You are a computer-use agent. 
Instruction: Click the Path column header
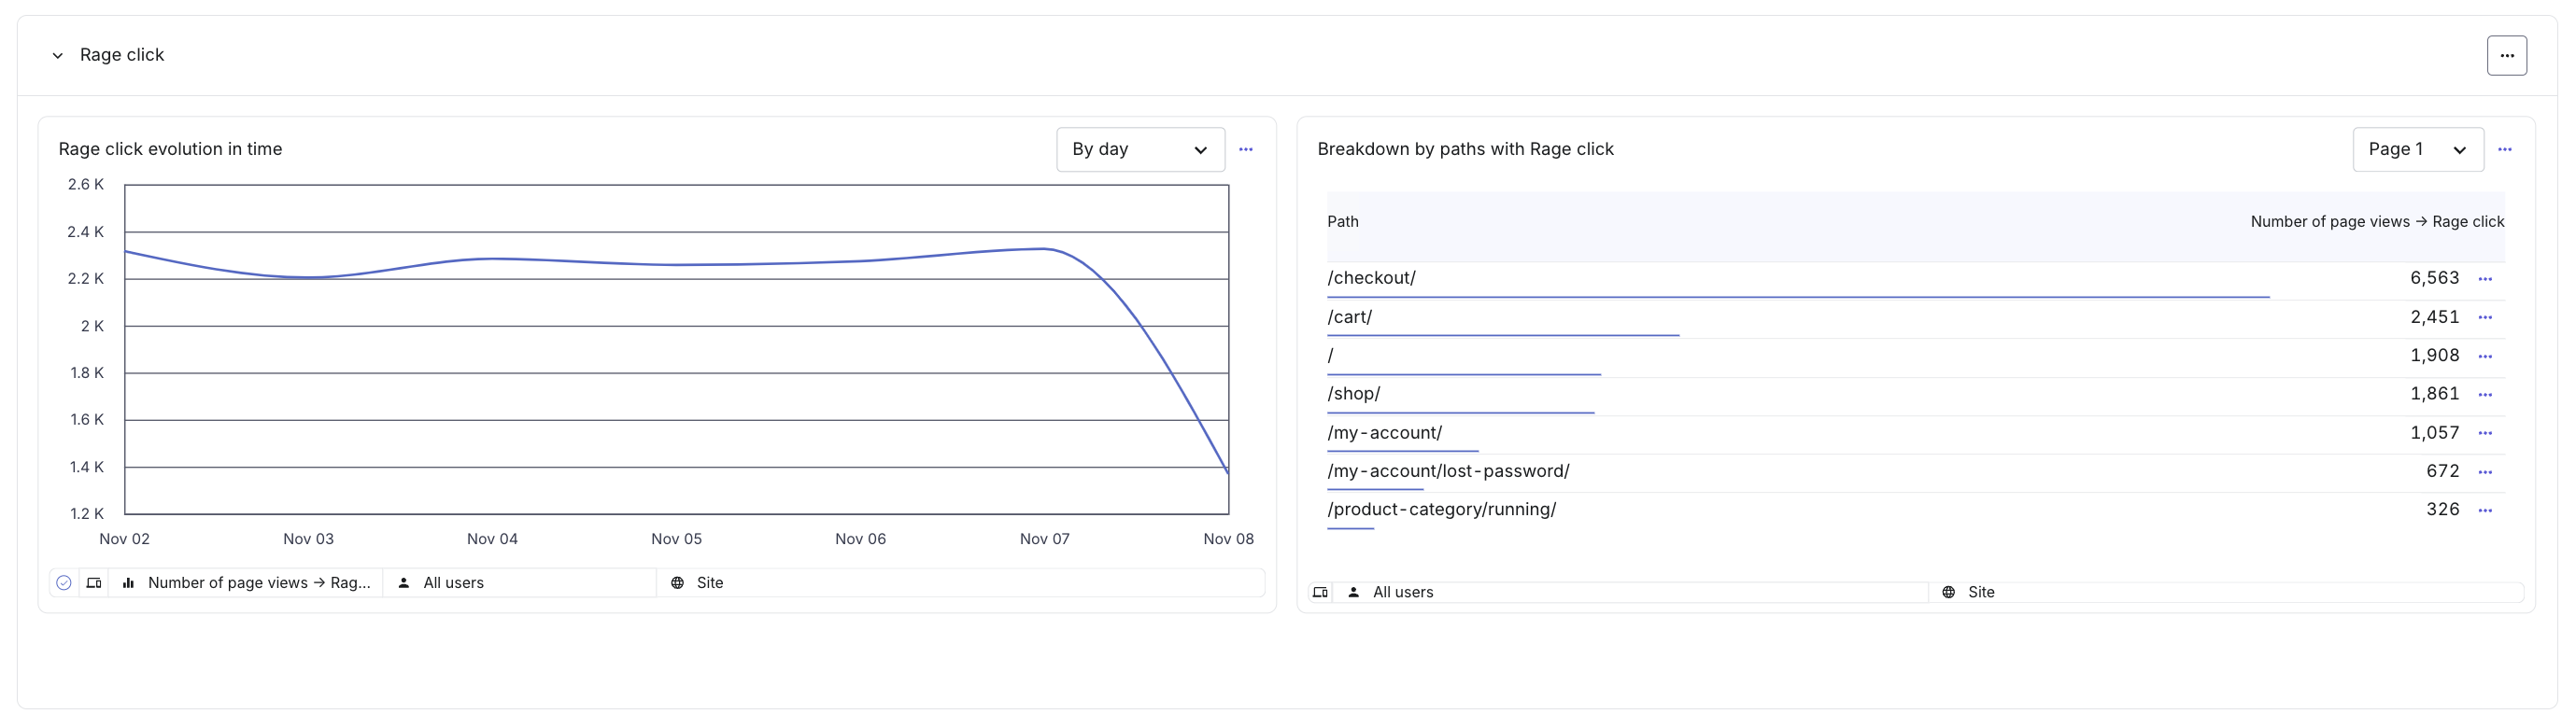pyautogui.click(x=1342, y=222)
